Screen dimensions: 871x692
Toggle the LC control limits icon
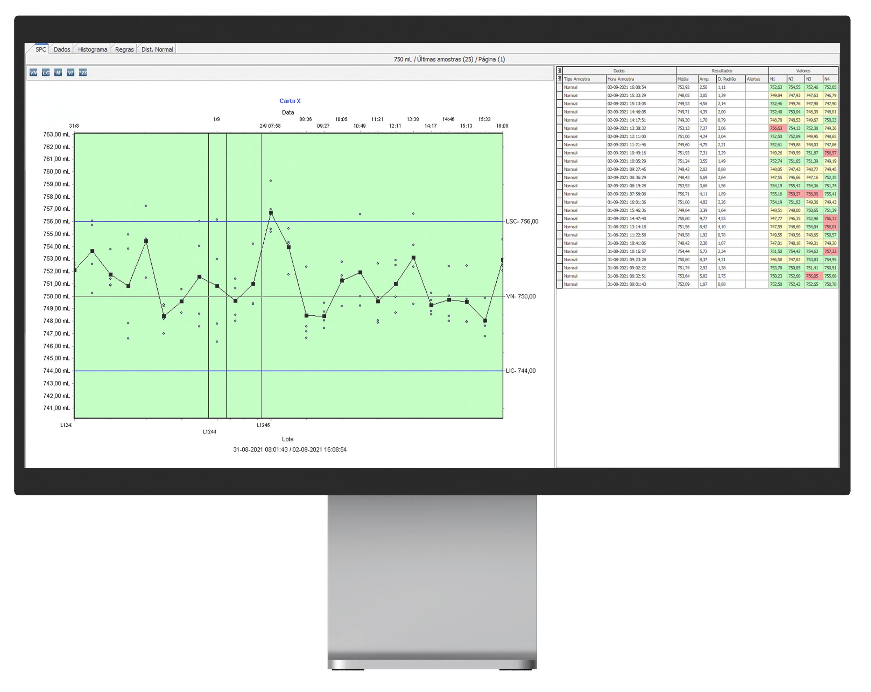[x=46, y=73]
